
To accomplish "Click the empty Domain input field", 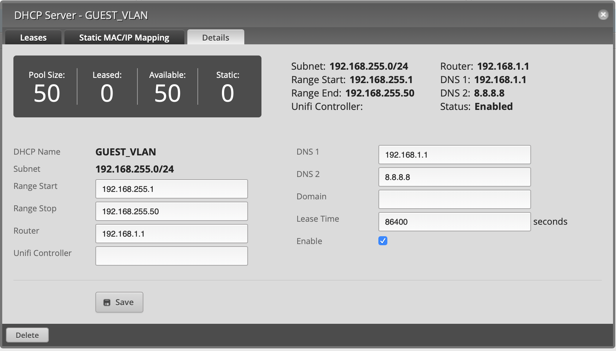I will click(x=454, y=199).
